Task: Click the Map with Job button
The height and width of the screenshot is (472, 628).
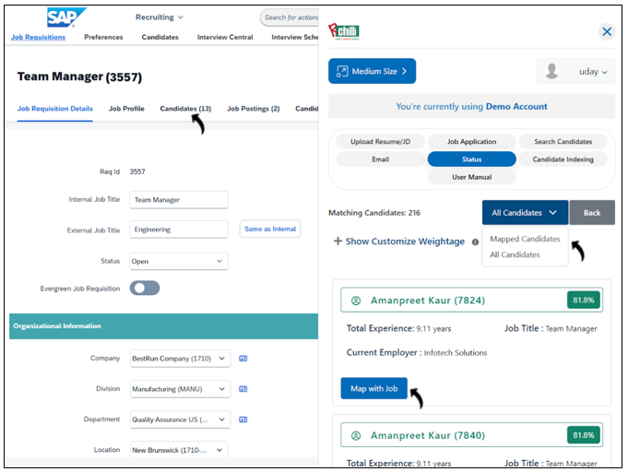Action: [373, 389]
